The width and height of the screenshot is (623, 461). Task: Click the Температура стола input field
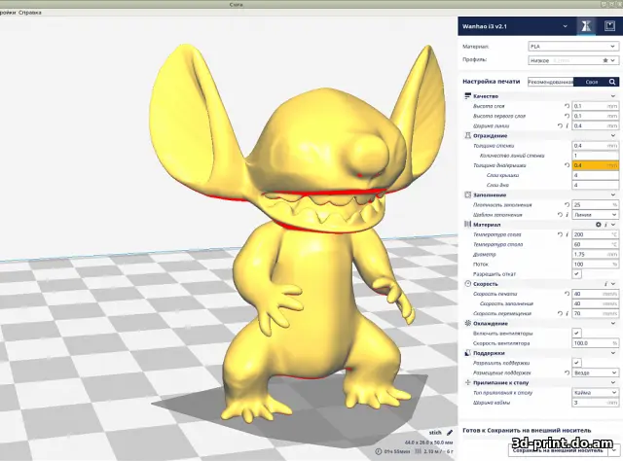click(x=595, y=244)
